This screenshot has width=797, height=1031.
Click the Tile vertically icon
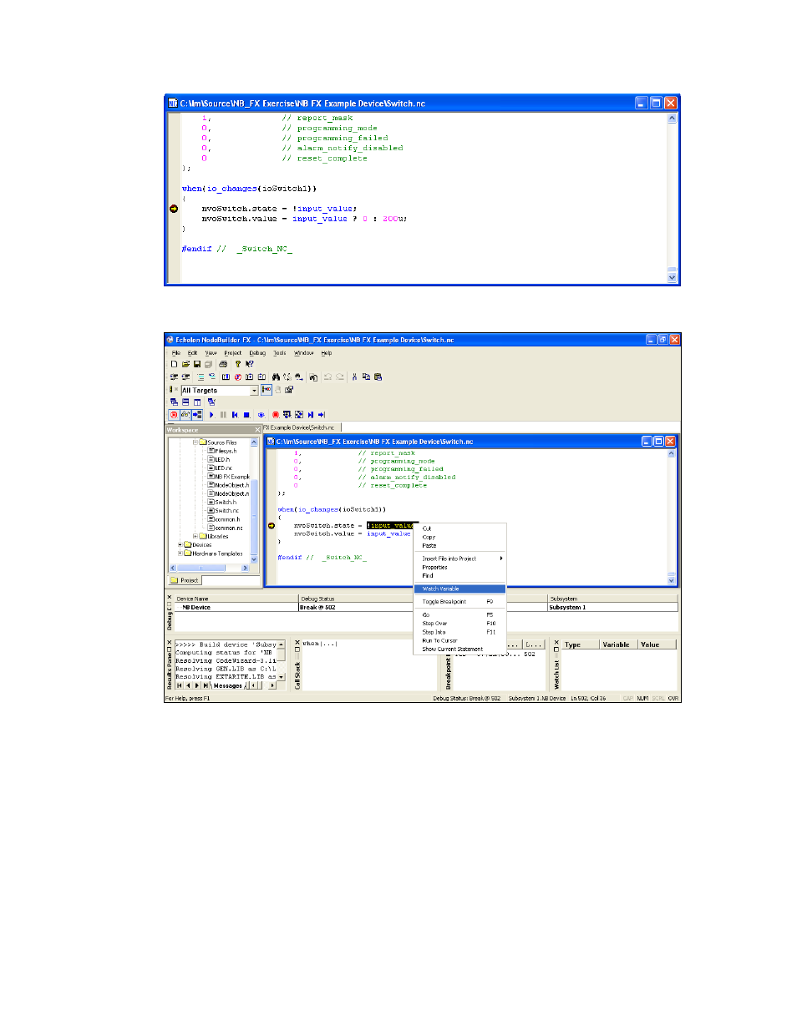point(197,402)
